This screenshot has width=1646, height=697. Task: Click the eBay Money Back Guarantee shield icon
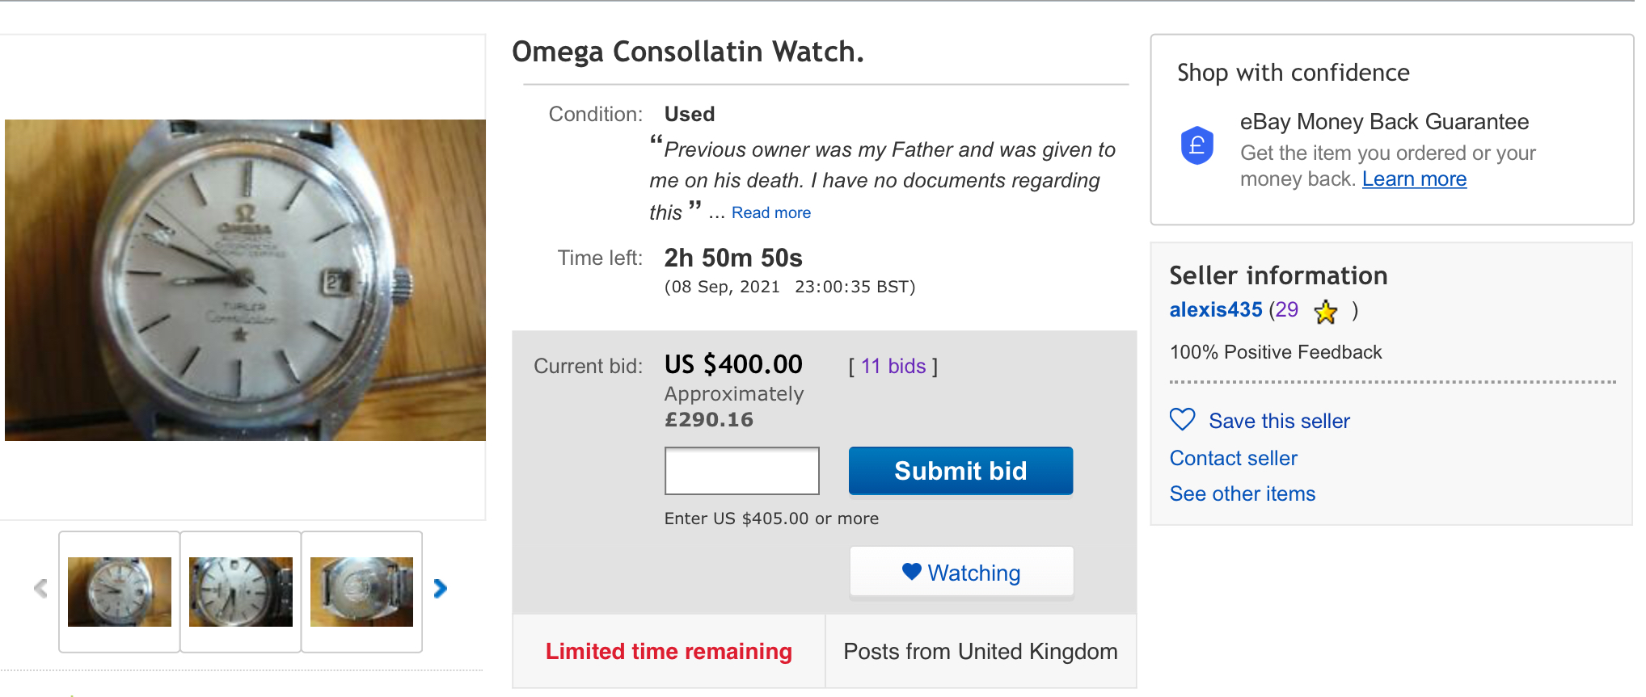(x=1197, y=146)
